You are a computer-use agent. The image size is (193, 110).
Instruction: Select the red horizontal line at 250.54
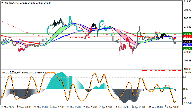tap(91, 37)
